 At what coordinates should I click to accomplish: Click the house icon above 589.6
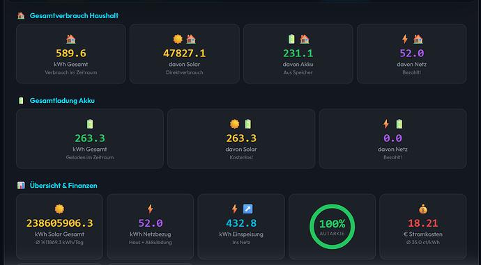71,39
